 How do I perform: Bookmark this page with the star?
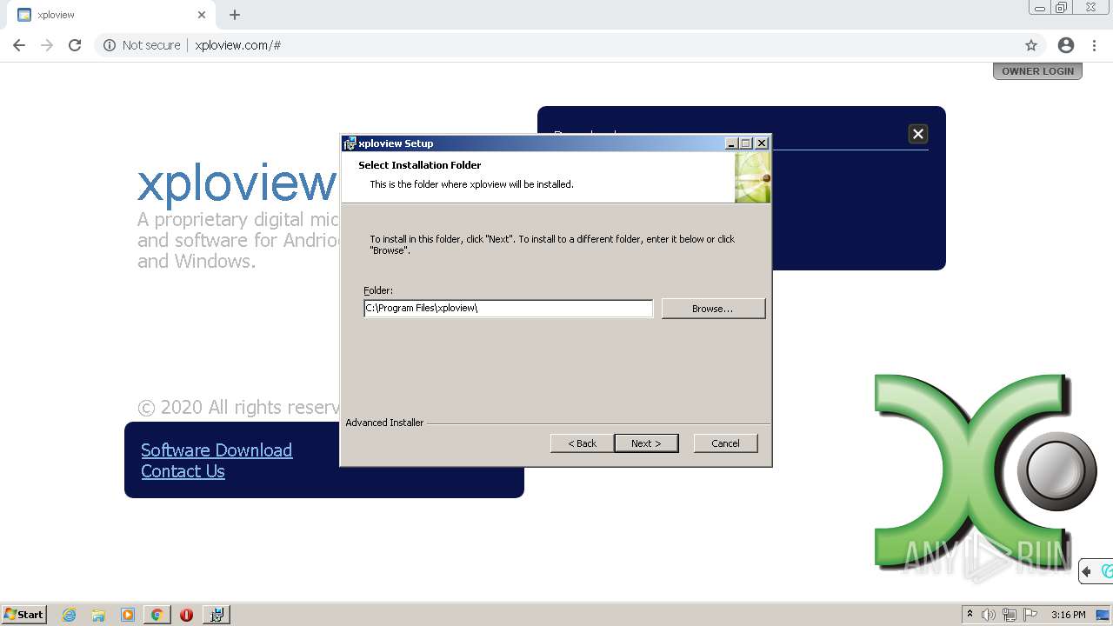[x=1031, y=45]
